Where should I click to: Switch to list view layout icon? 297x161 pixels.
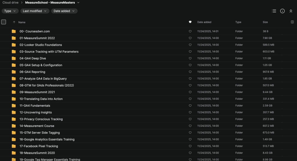(274, 11)
